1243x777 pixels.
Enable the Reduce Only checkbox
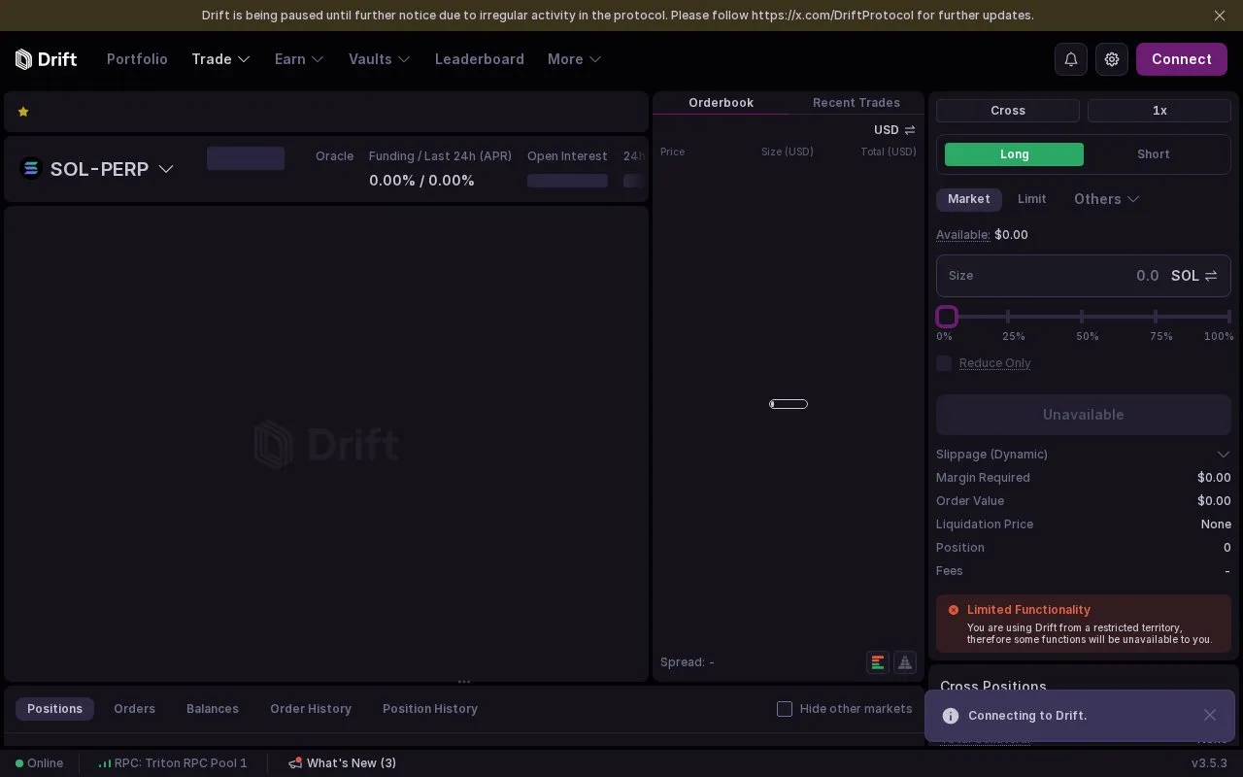(x=944, y=363)
